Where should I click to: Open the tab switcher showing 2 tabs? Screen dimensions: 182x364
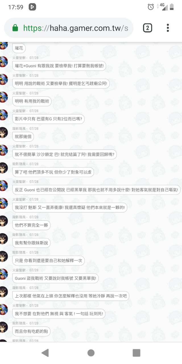coord(147,28)
